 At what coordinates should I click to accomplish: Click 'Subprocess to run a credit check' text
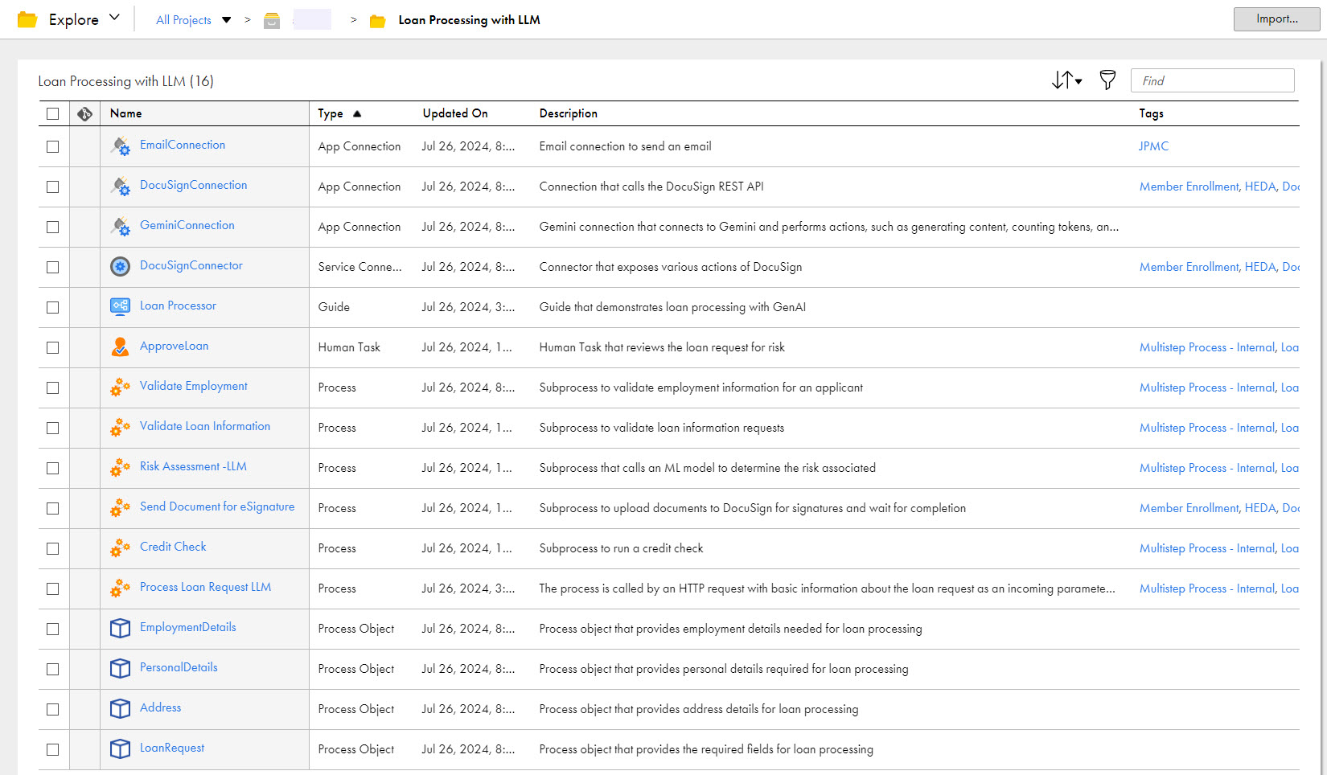tap(621, 548)
